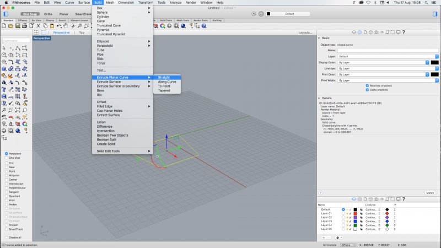This screenshot has width=441, height=248.
Task: Toggle the Planar button
Action: pyautogui.click(x=64, y=14)
